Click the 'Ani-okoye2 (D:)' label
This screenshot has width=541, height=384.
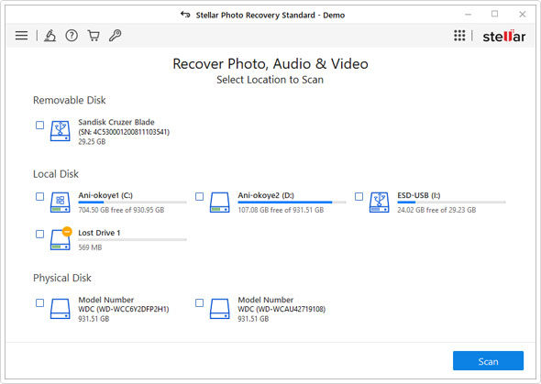(266, 195)
